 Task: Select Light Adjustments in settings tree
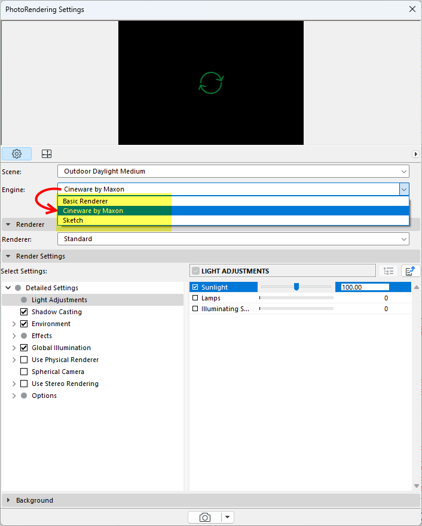pyautogui.click(x=93, y=300)
